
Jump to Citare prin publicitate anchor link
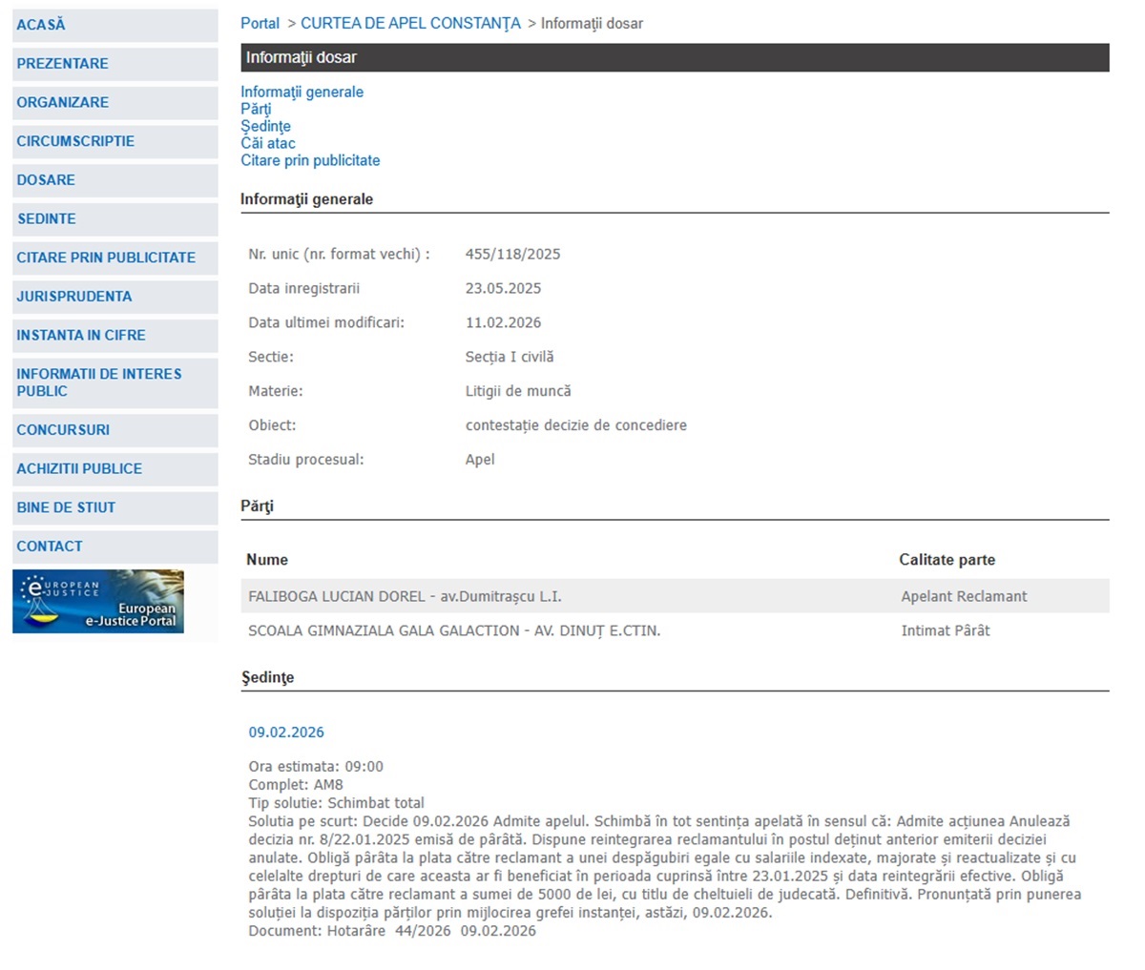[x=310, y=161]
